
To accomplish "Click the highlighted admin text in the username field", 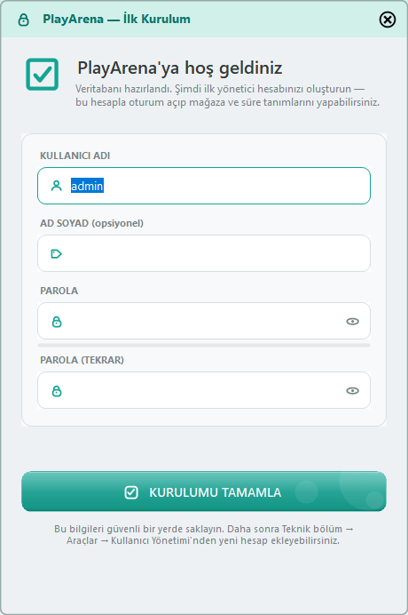I will [87, 186].
